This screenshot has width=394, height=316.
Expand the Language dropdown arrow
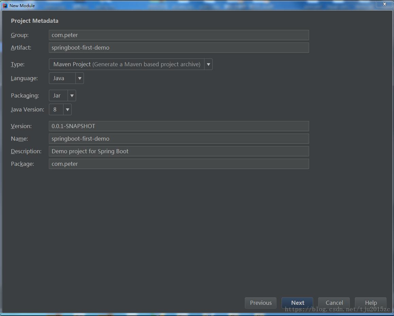pos(80,78)
